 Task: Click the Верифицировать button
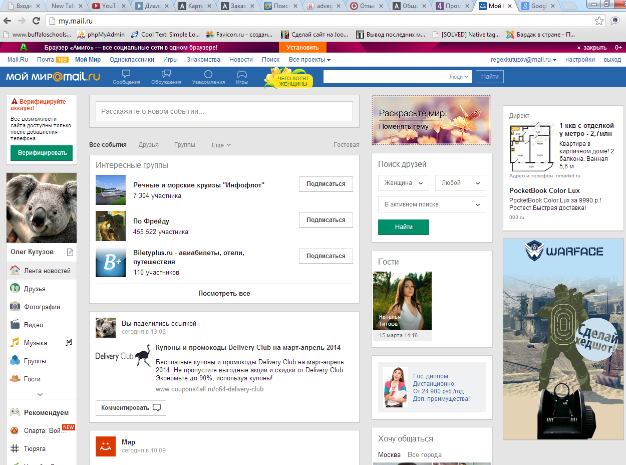pos(42,153)
